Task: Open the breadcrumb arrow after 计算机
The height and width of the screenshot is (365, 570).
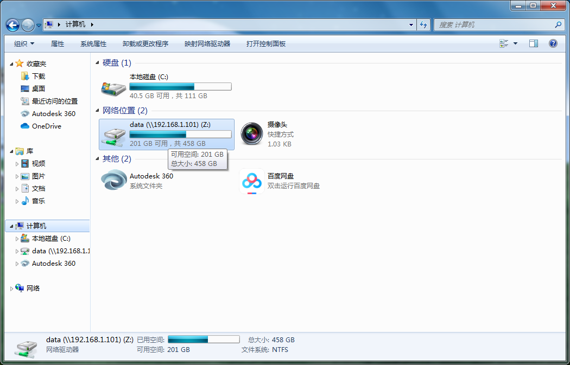Action: click(x=92, y=25)
